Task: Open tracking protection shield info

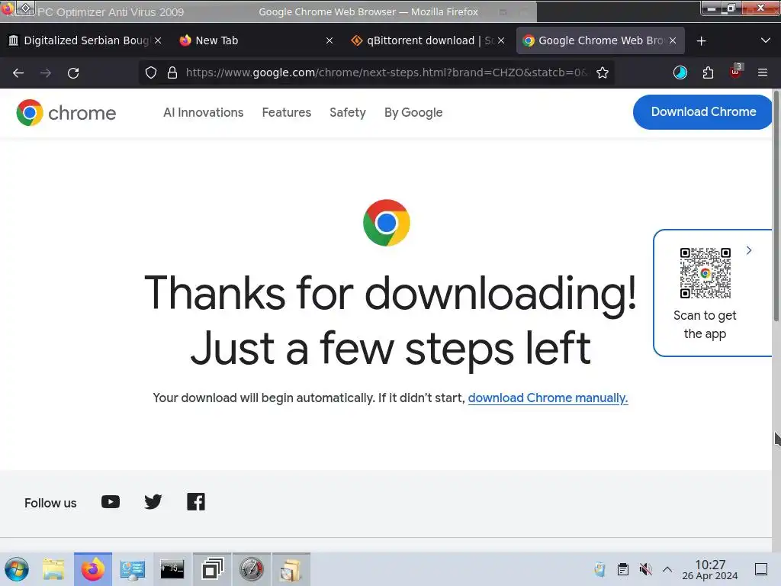Action: (151, 72)
